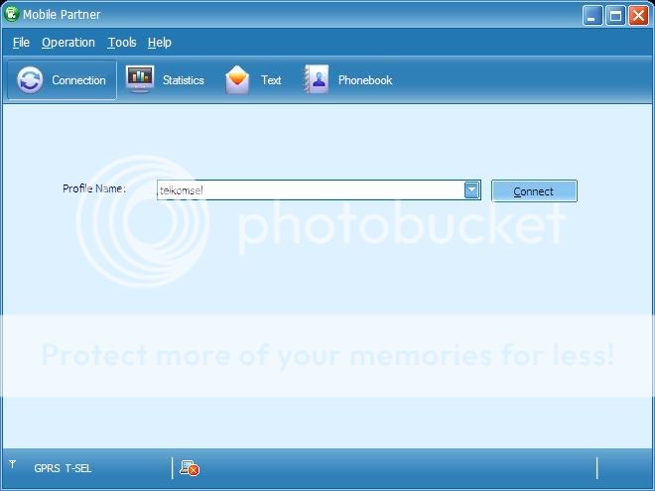Click the Mobile Partner title bar app icon
655x491 pixels.
coord(11,14)
